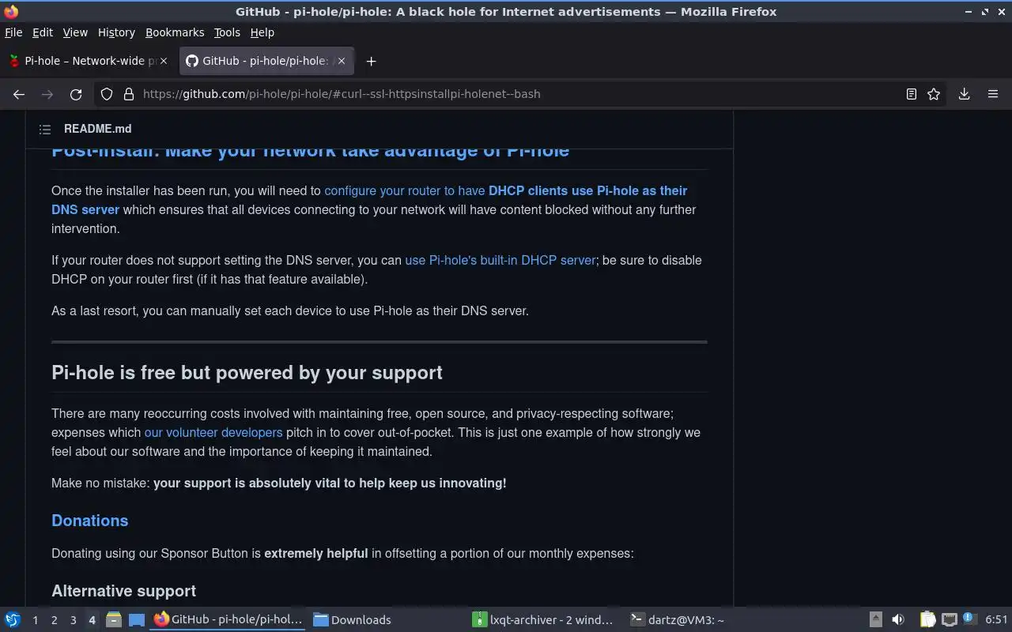Switch to the Pi-hole Network-wide tab
Viewport: 1012px width, 632px height.
click(x=87, y=61)
